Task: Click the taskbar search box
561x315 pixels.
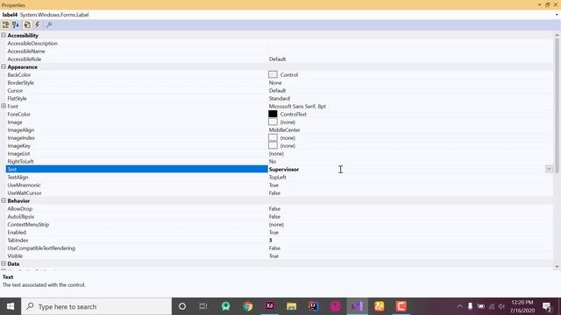Action: pyautogui.click(x=96, y=306)
